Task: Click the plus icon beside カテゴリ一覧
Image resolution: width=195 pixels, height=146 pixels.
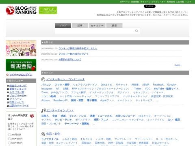Action: click(8, 92)
